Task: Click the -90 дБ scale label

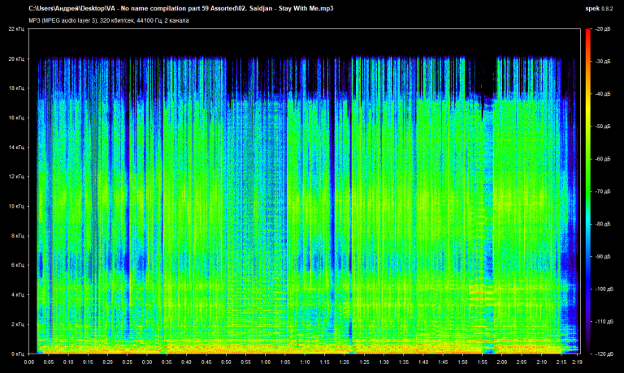Action: tap(603, 257)
